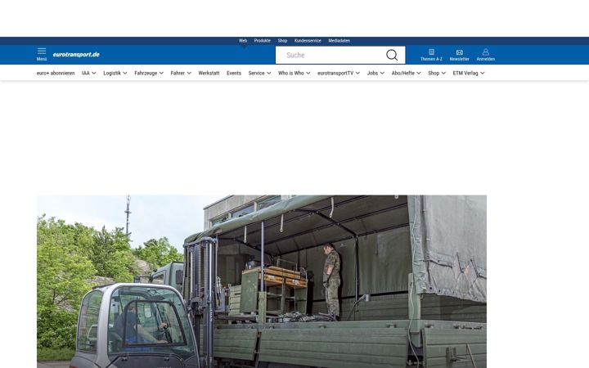
Task: Open Themen A-Z icon
Action: point(431,55)
